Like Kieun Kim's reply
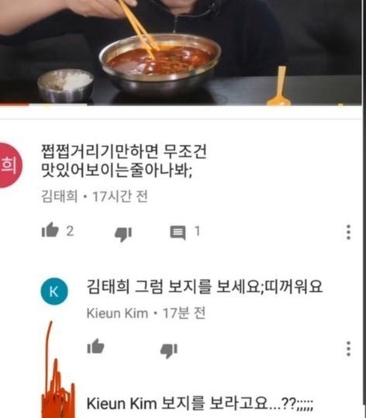Viewport: 366px width, 418px height. [x=95, y=347]
